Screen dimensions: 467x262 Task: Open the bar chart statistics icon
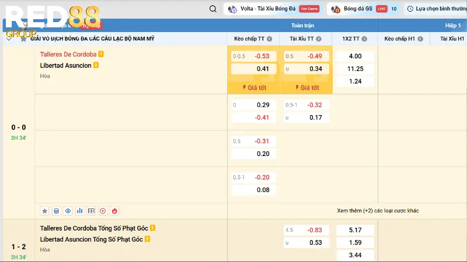click(79, 211)
